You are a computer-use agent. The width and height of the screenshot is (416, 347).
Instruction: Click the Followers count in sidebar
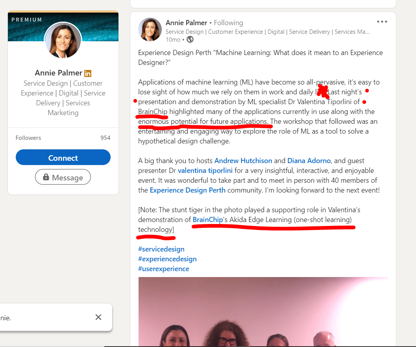coord(63,138)
